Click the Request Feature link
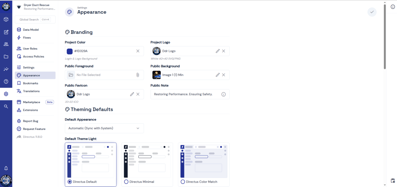The height and width of the screenshot is (187, 397). [x=34, y=129]
